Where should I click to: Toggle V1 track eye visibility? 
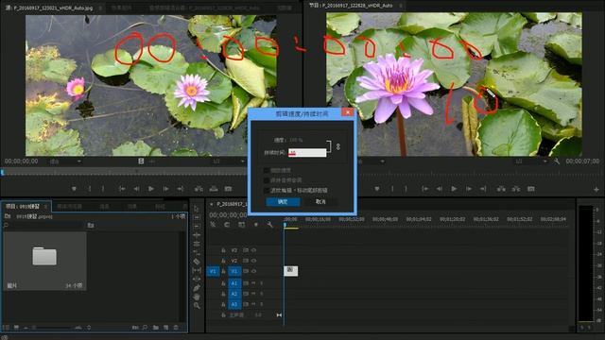coord(253,271)
